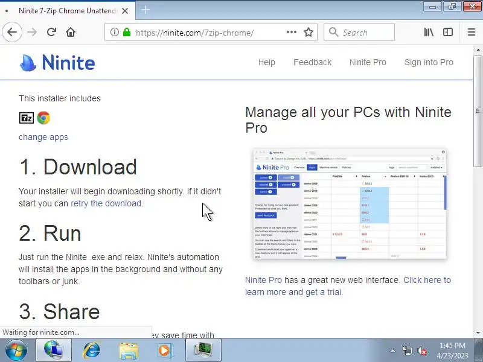Click the '3. Share' heading
483x362 pixels.
(x=59, y=311)
